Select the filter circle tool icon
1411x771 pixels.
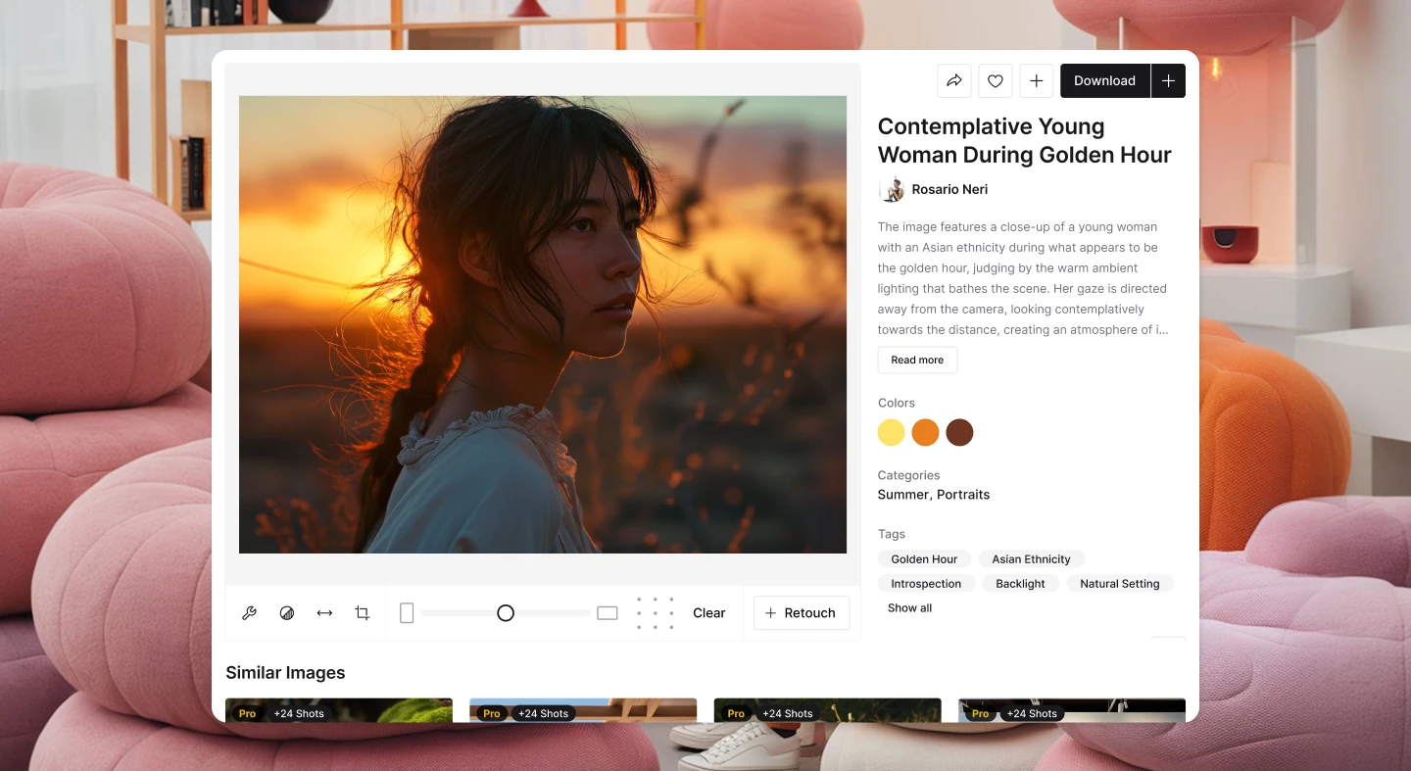287,613
